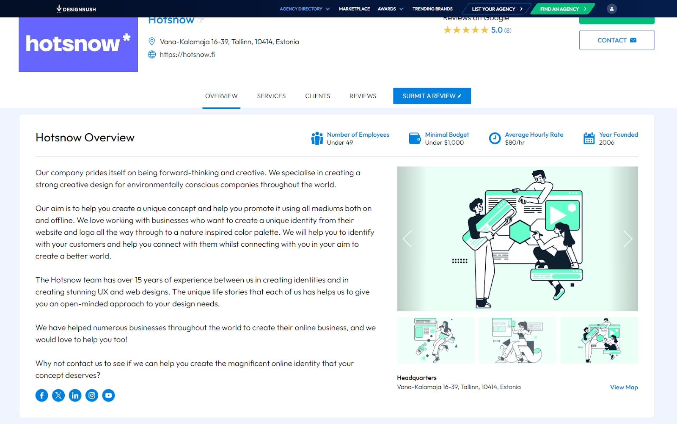Click the headquarters address under Headquarters label
Image resolution: width=677 pixels, height=424 pixels.
tap(459, 387)
